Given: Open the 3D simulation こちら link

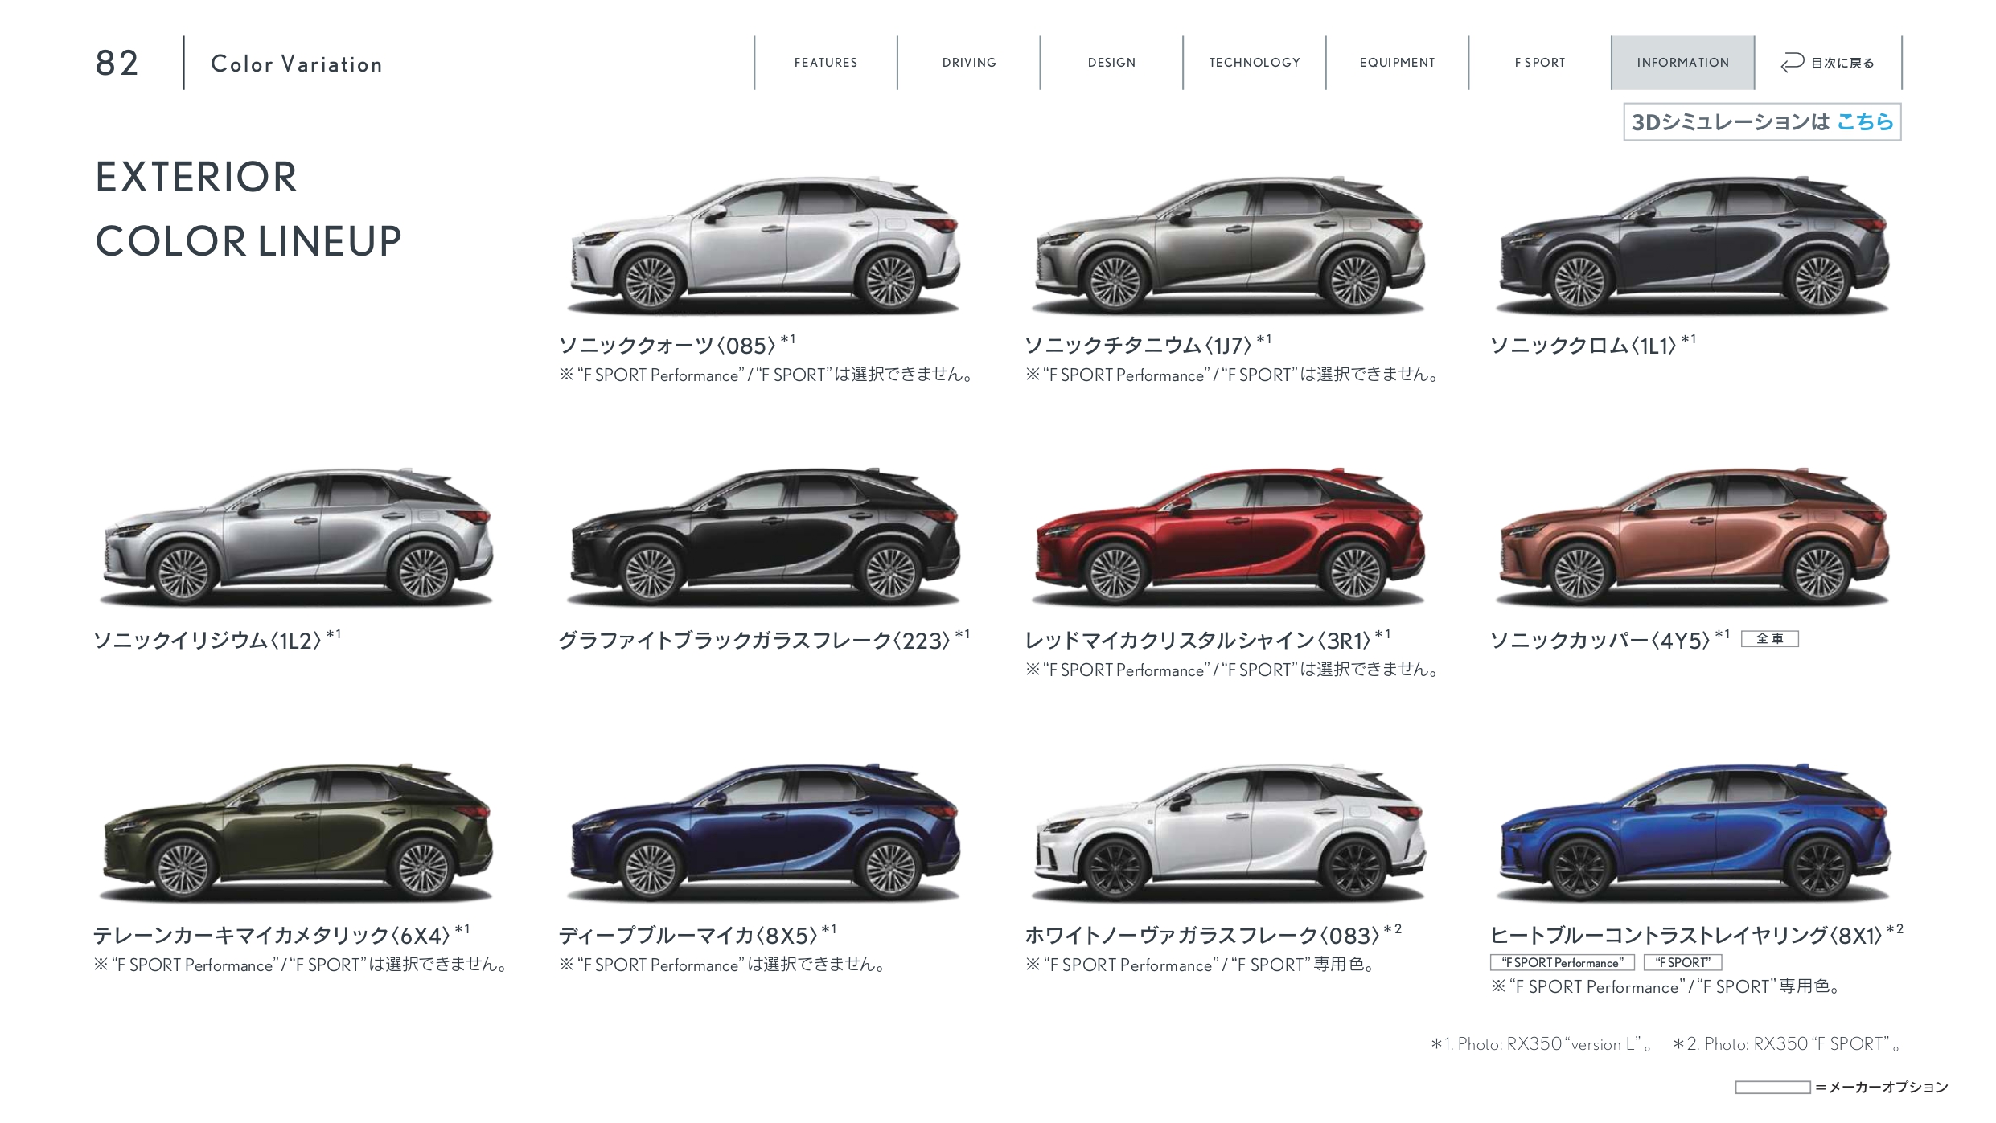Looking at the screenshot, I should pos(1866,121).
